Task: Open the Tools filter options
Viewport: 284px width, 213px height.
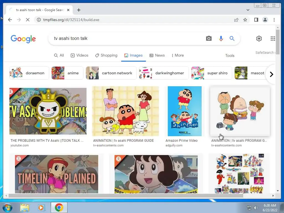Action: point(230,55)
